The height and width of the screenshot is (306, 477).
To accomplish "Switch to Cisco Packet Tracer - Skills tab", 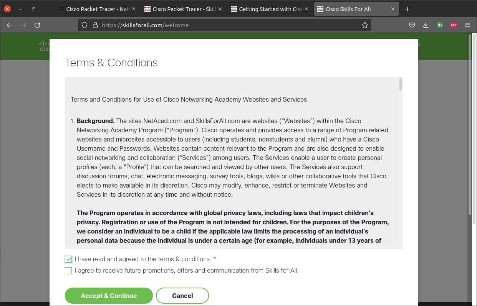I will tap(181, 9).
